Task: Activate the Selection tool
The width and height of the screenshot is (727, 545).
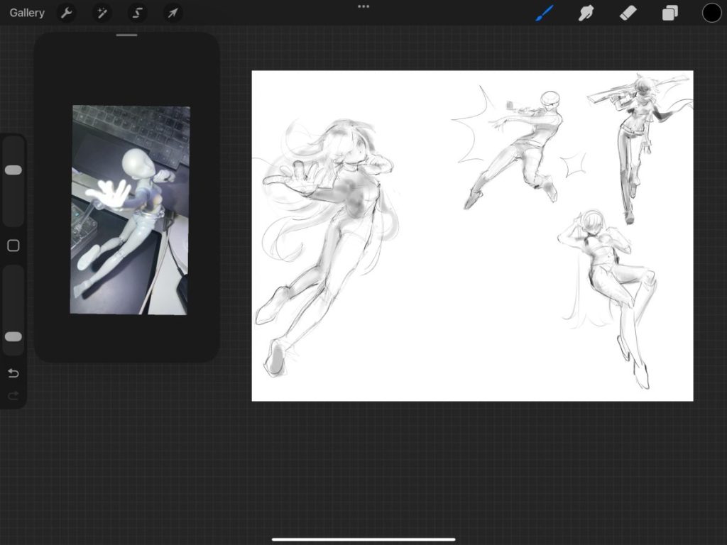Action: click(137, 13)
